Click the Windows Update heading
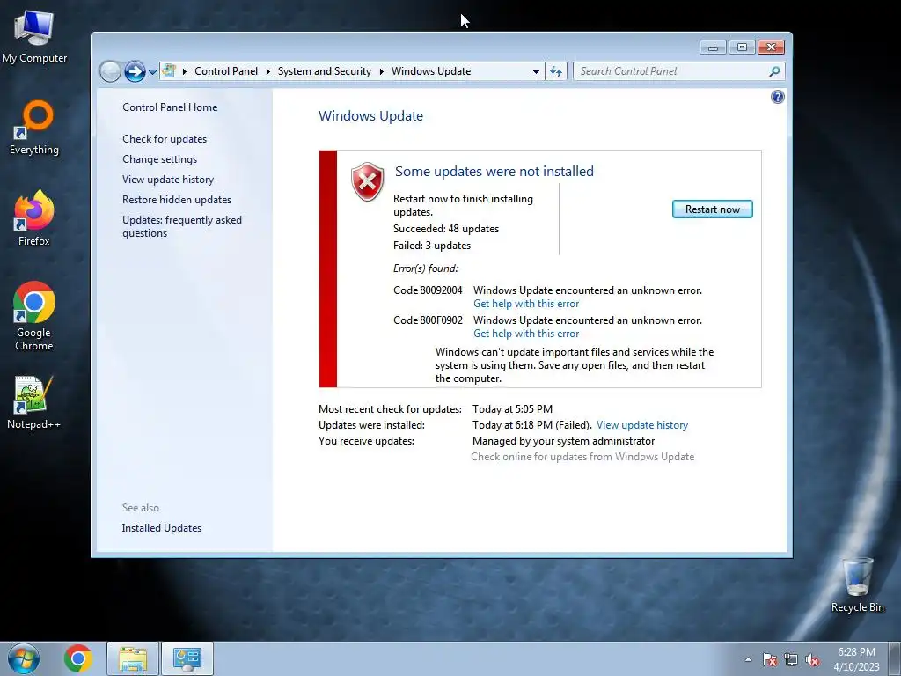 pos(370,115)
